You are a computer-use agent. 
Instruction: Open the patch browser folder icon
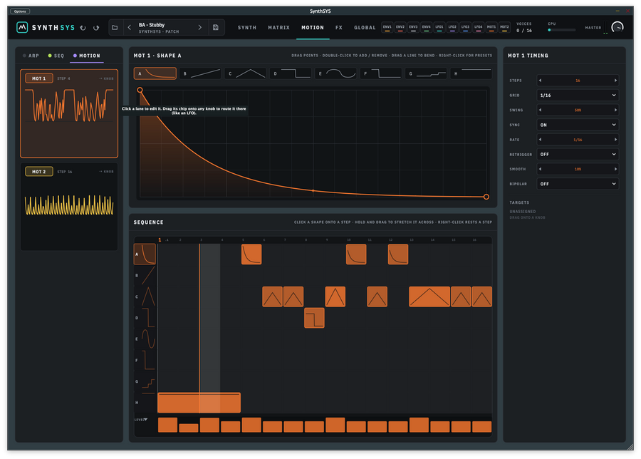pos(115,27)
